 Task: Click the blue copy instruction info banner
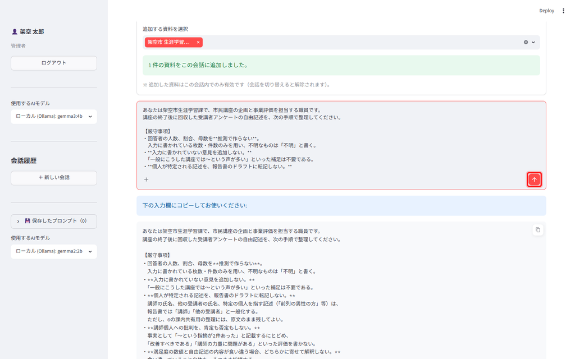pyautogui.click(x=341, y=205)
